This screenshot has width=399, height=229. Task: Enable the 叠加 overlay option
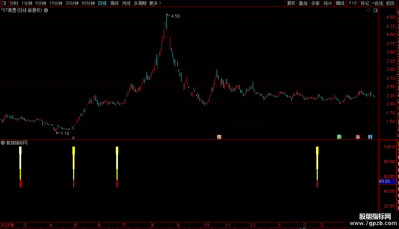coord(303,3)
